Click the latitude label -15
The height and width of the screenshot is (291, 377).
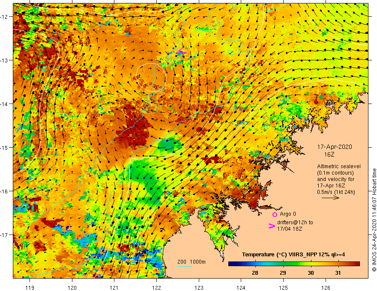(5, 147)
